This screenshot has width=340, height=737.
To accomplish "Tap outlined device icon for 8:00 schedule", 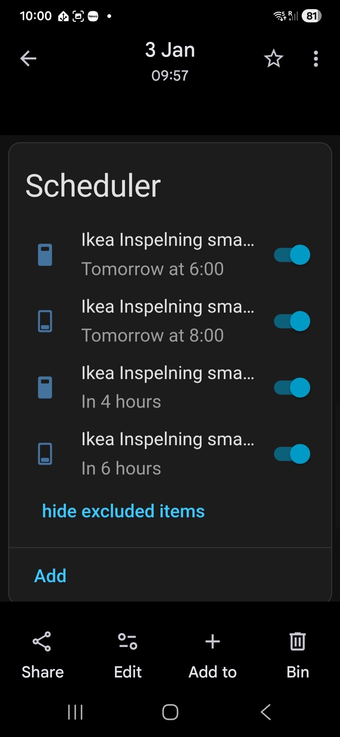I will (x=45, y=321).
